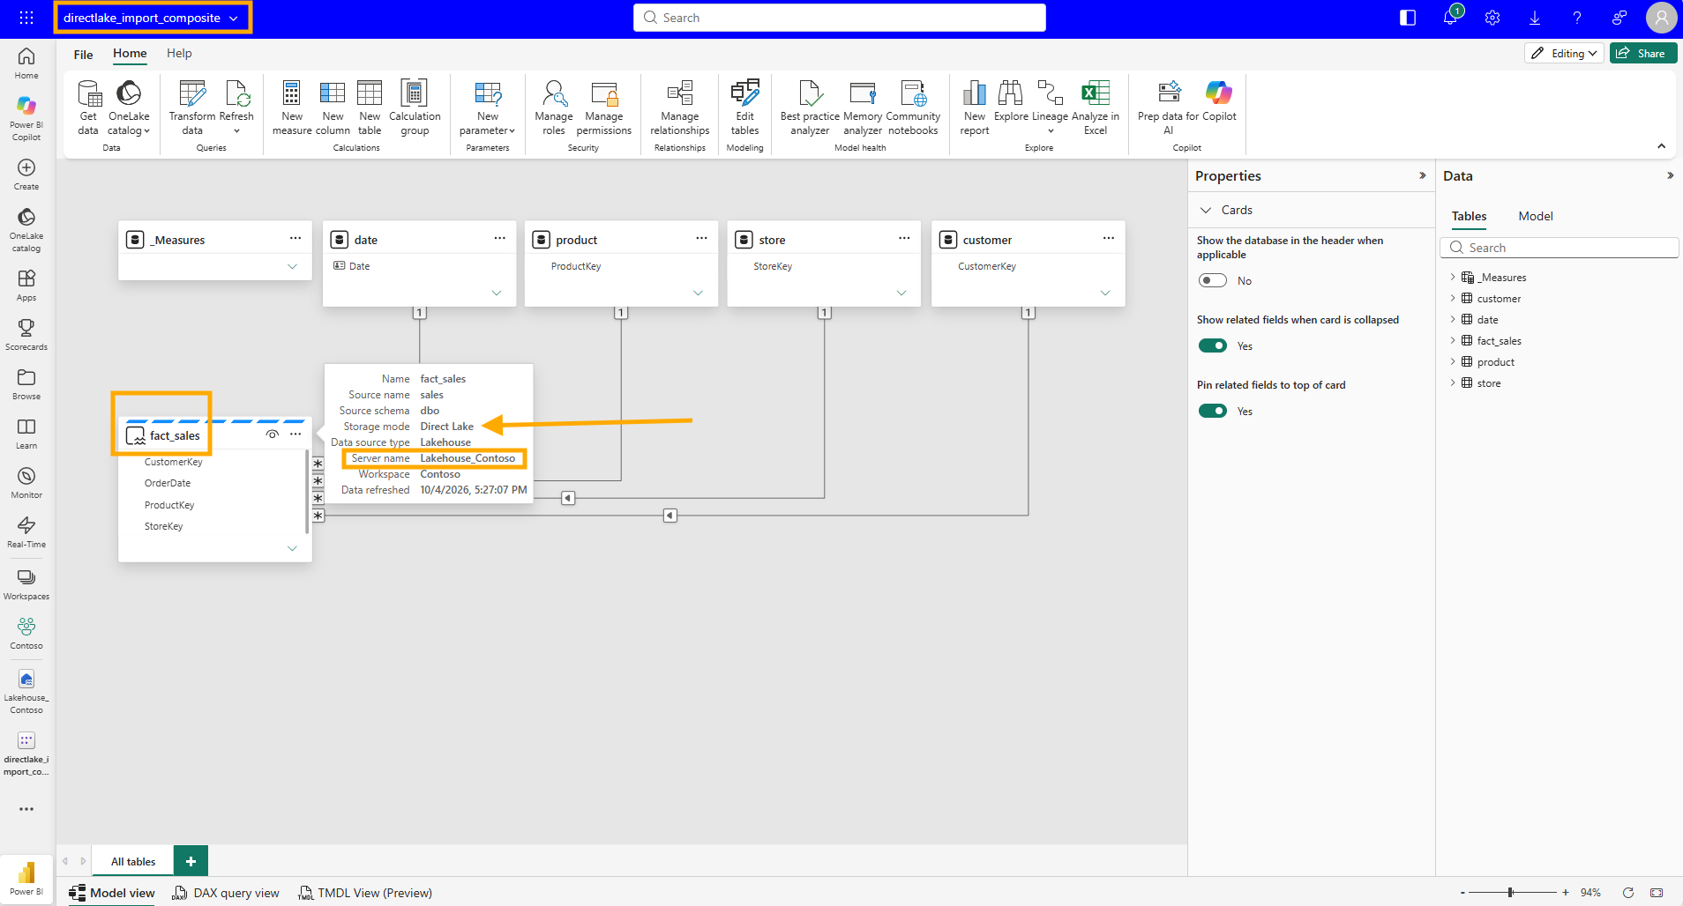Screen dimensions: 1683x906
Task: Toggle fact_sales table visibility eye icon
Action: coord(273,434)
